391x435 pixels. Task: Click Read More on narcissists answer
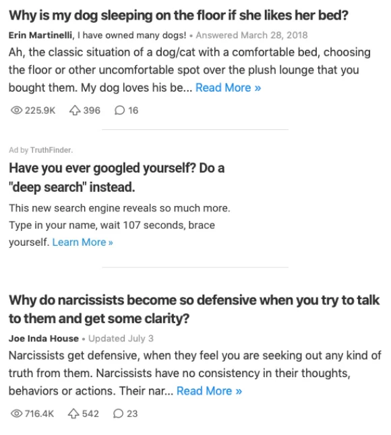click(210, 391)
